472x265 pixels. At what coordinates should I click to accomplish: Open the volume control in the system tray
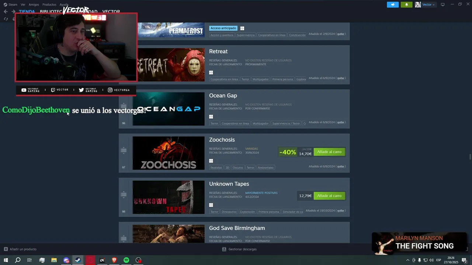click(x=431, y=260)
